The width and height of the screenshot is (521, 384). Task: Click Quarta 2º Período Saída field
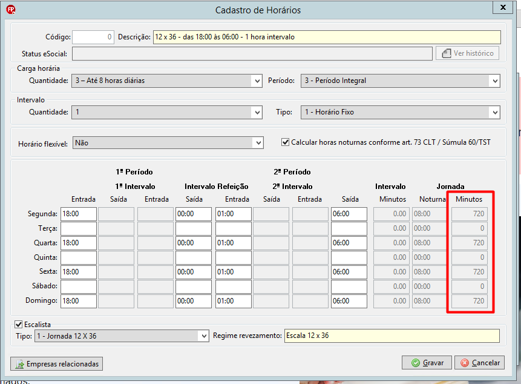(349, 243)
